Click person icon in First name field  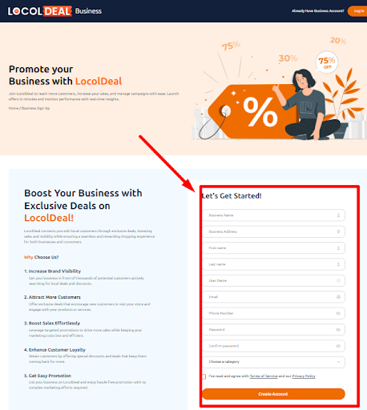click(338, 248)
